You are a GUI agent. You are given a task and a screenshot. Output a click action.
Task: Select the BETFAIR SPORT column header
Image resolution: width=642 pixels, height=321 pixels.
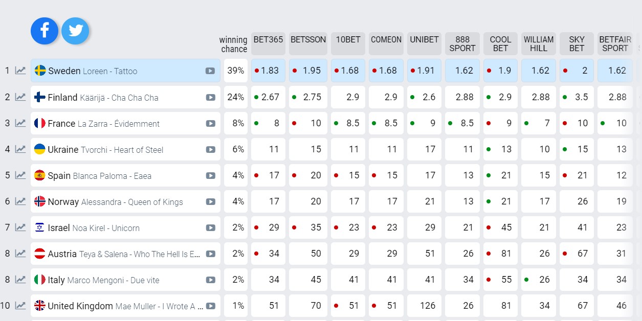[615, 43]
